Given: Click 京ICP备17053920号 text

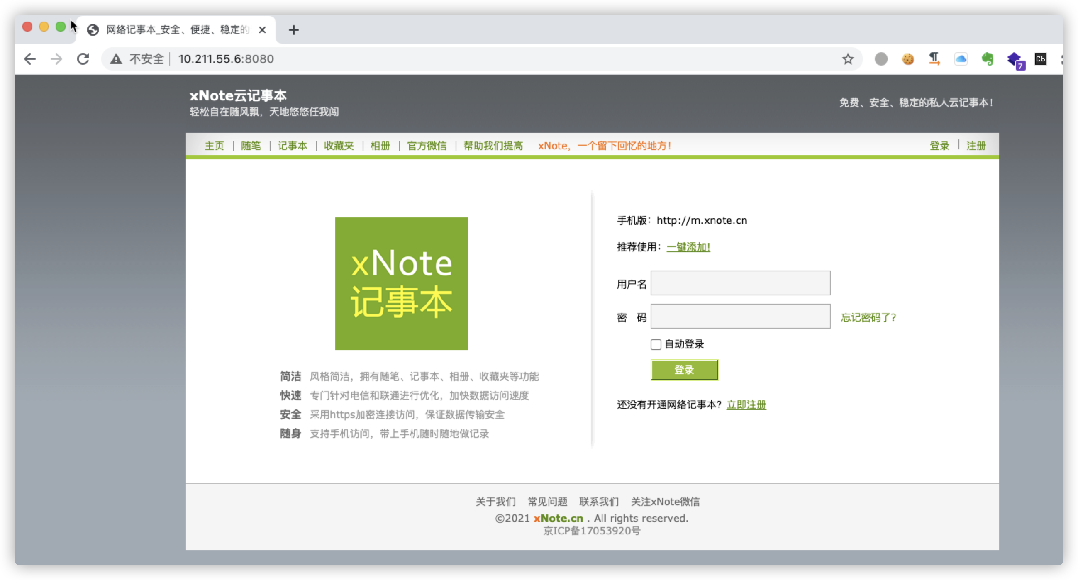Looking at the screenshot, I should pyautogui.click(x=592, y=531).
